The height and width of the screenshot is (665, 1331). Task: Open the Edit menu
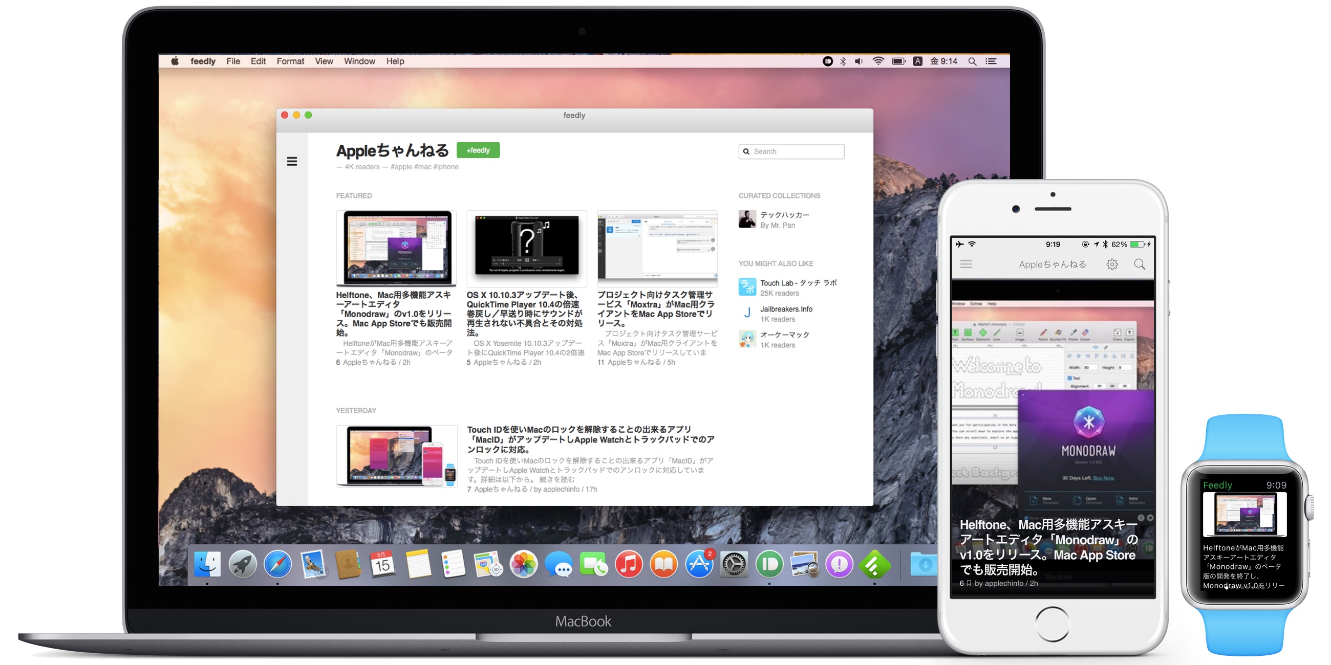coord(258,61)
